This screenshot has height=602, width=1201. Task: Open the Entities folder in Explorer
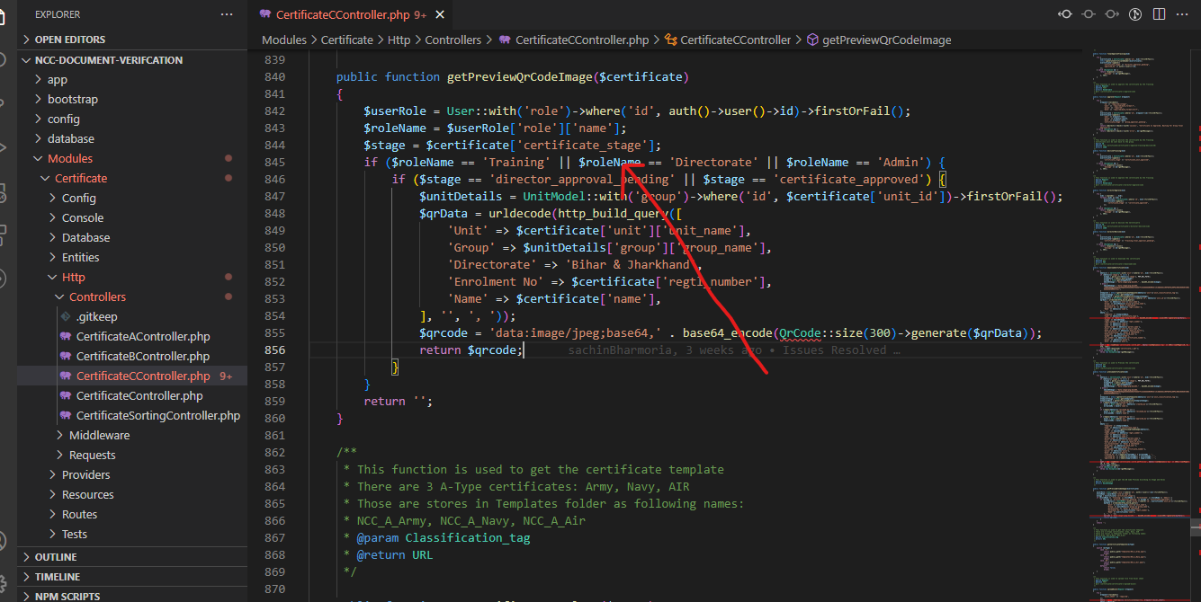pos(81,258)
